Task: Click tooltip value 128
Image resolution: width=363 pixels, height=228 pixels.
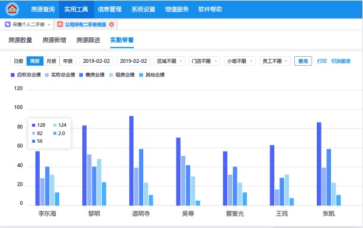Action: coord(41,125)
